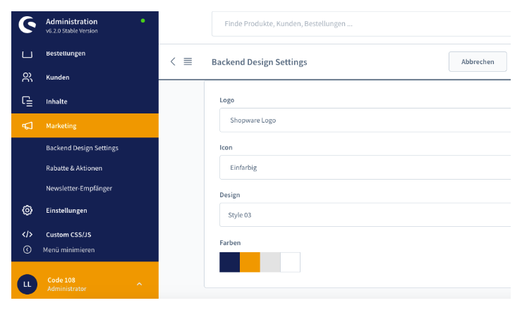Click the LL user avatar
This screenshot has height=310, width=522.
click(27, 284)
